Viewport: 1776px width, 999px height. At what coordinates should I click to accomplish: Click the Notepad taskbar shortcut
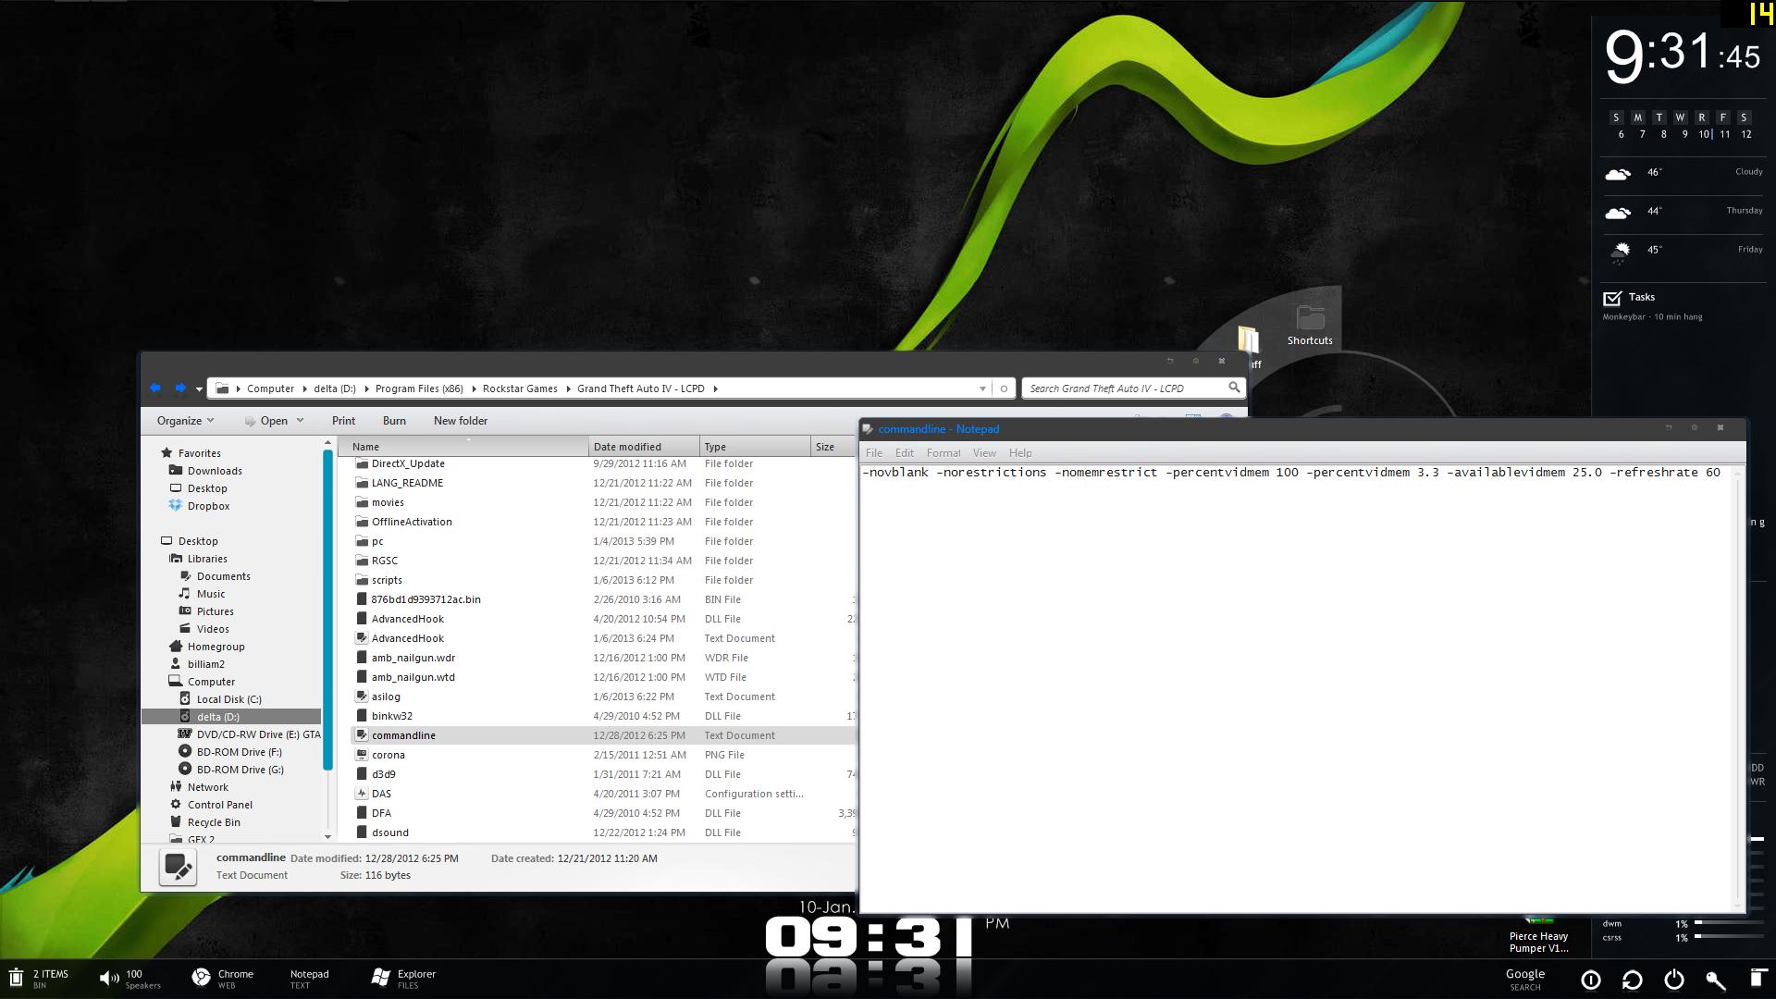click(309, 978)
